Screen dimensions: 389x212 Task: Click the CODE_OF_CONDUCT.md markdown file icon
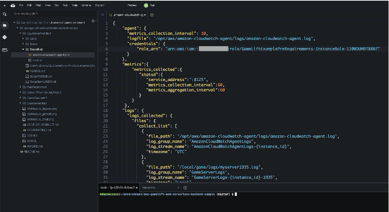click(x=24, y=125)
